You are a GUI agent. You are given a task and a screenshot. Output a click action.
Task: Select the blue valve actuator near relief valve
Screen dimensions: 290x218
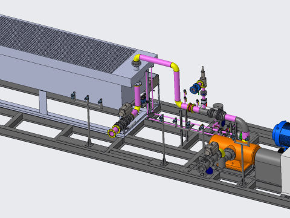pos(195,88)
